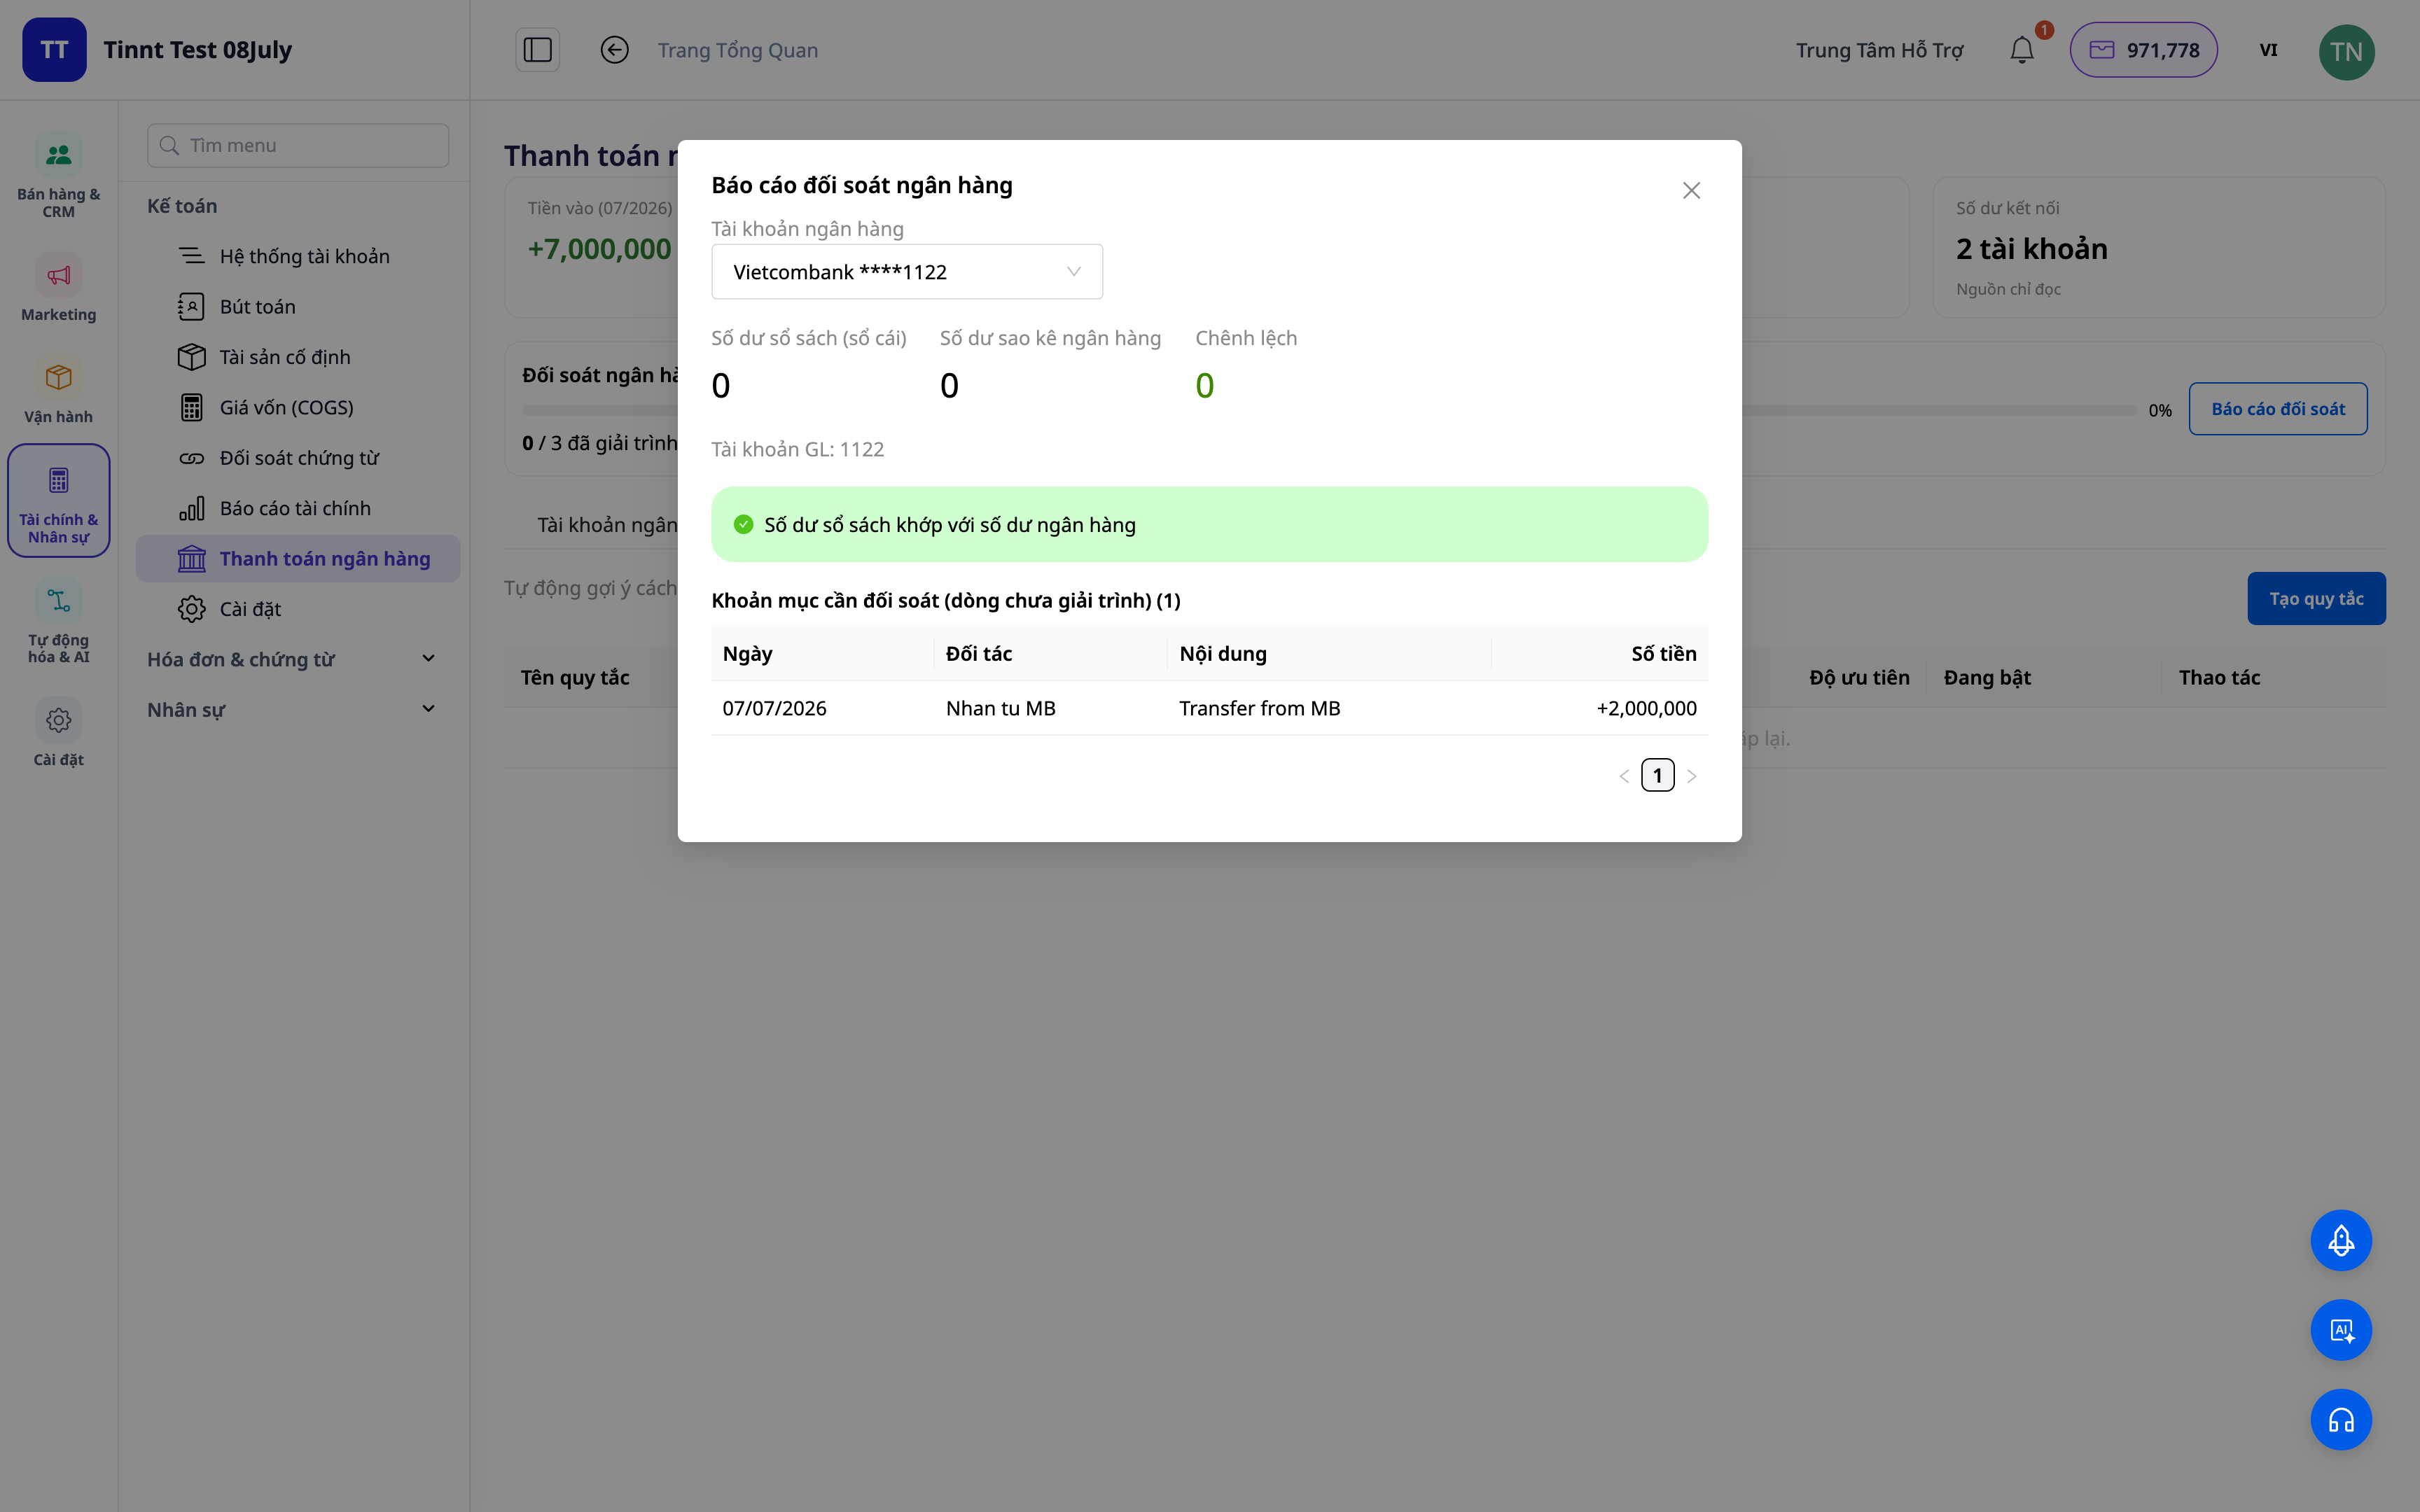Open the notifications bell

(x=2022, y=50)
